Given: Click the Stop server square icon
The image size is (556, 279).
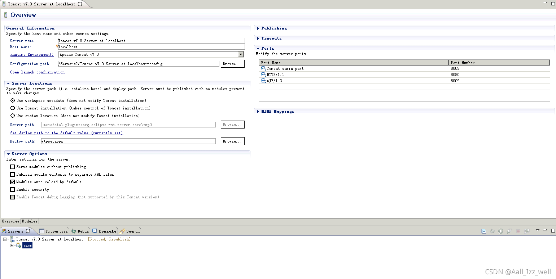Looking at the screenshot, I should (x=518, y=231).
